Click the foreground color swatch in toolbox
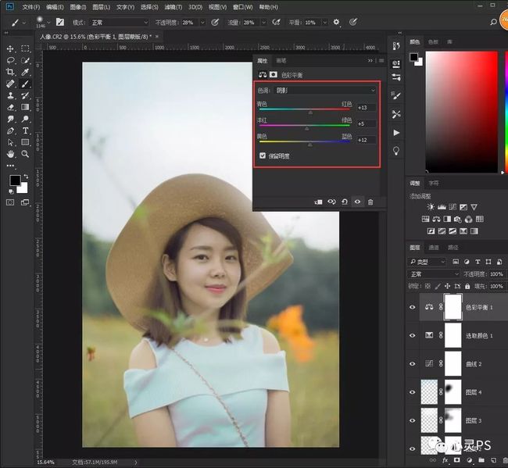The width and height of the screenshot is (508, 468). coord(15,180)
